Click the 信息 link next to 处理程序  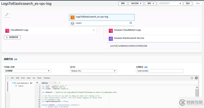click(x=146, y=67)
